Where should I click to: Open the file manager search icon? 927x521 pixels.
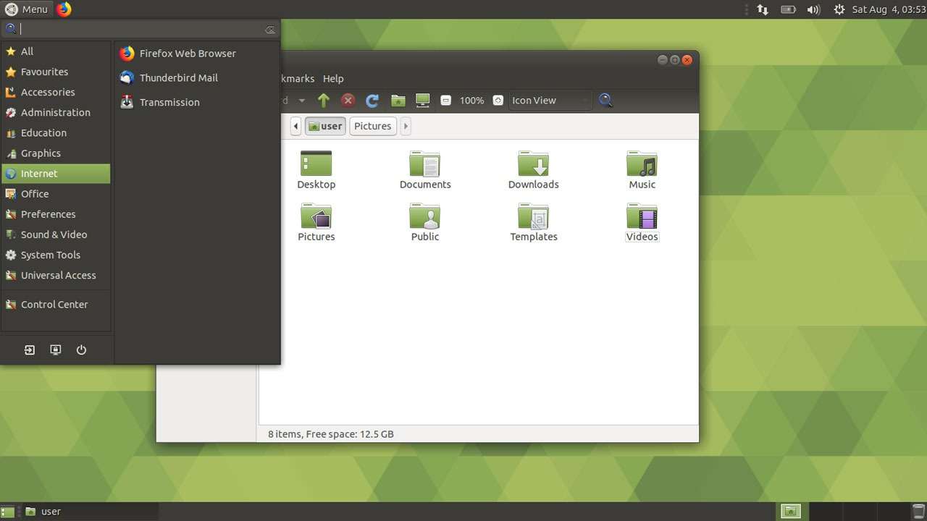(605, 101)
